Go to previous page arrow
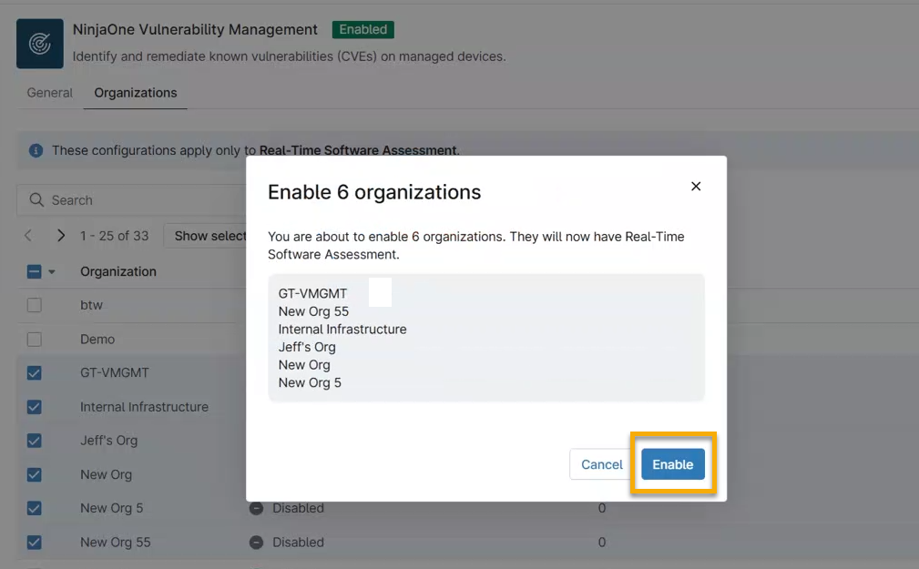 click(x=28, y=236)
